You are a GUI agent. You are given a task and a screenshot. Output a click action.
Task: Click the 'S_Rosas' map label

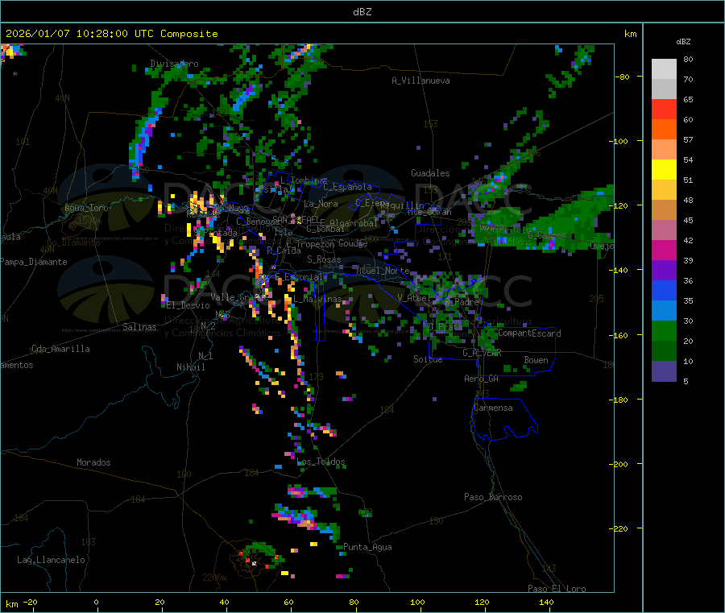pyautogui.click(x=324, y=259)
